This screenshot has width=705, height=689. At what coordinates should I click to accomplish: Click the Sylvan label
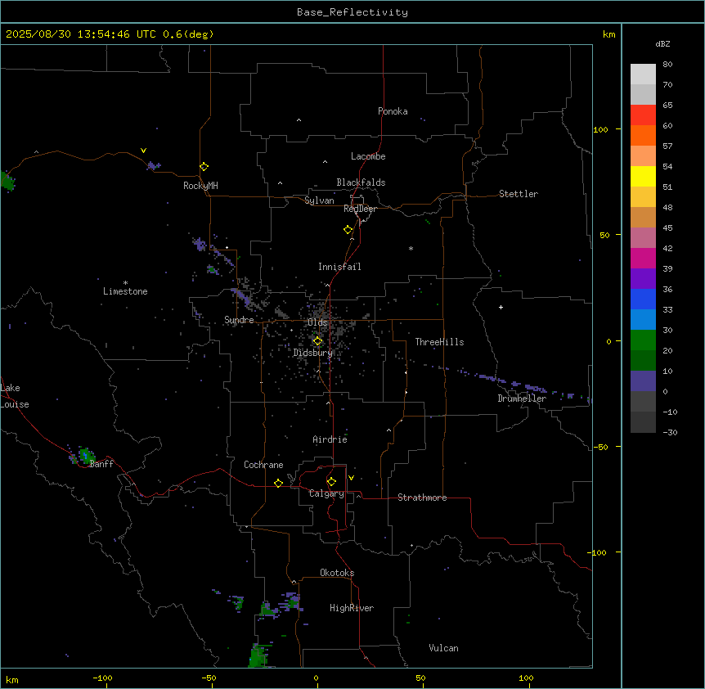click(x=319, y=200)
